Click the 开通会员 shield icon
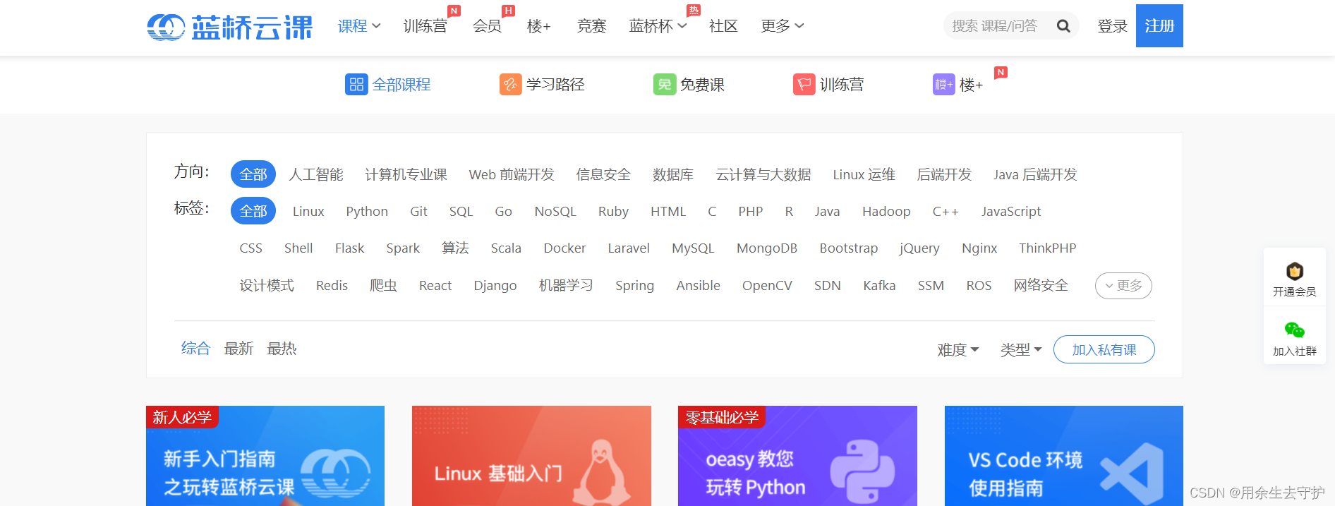 pyautogui.click(x=1295, y=271)
